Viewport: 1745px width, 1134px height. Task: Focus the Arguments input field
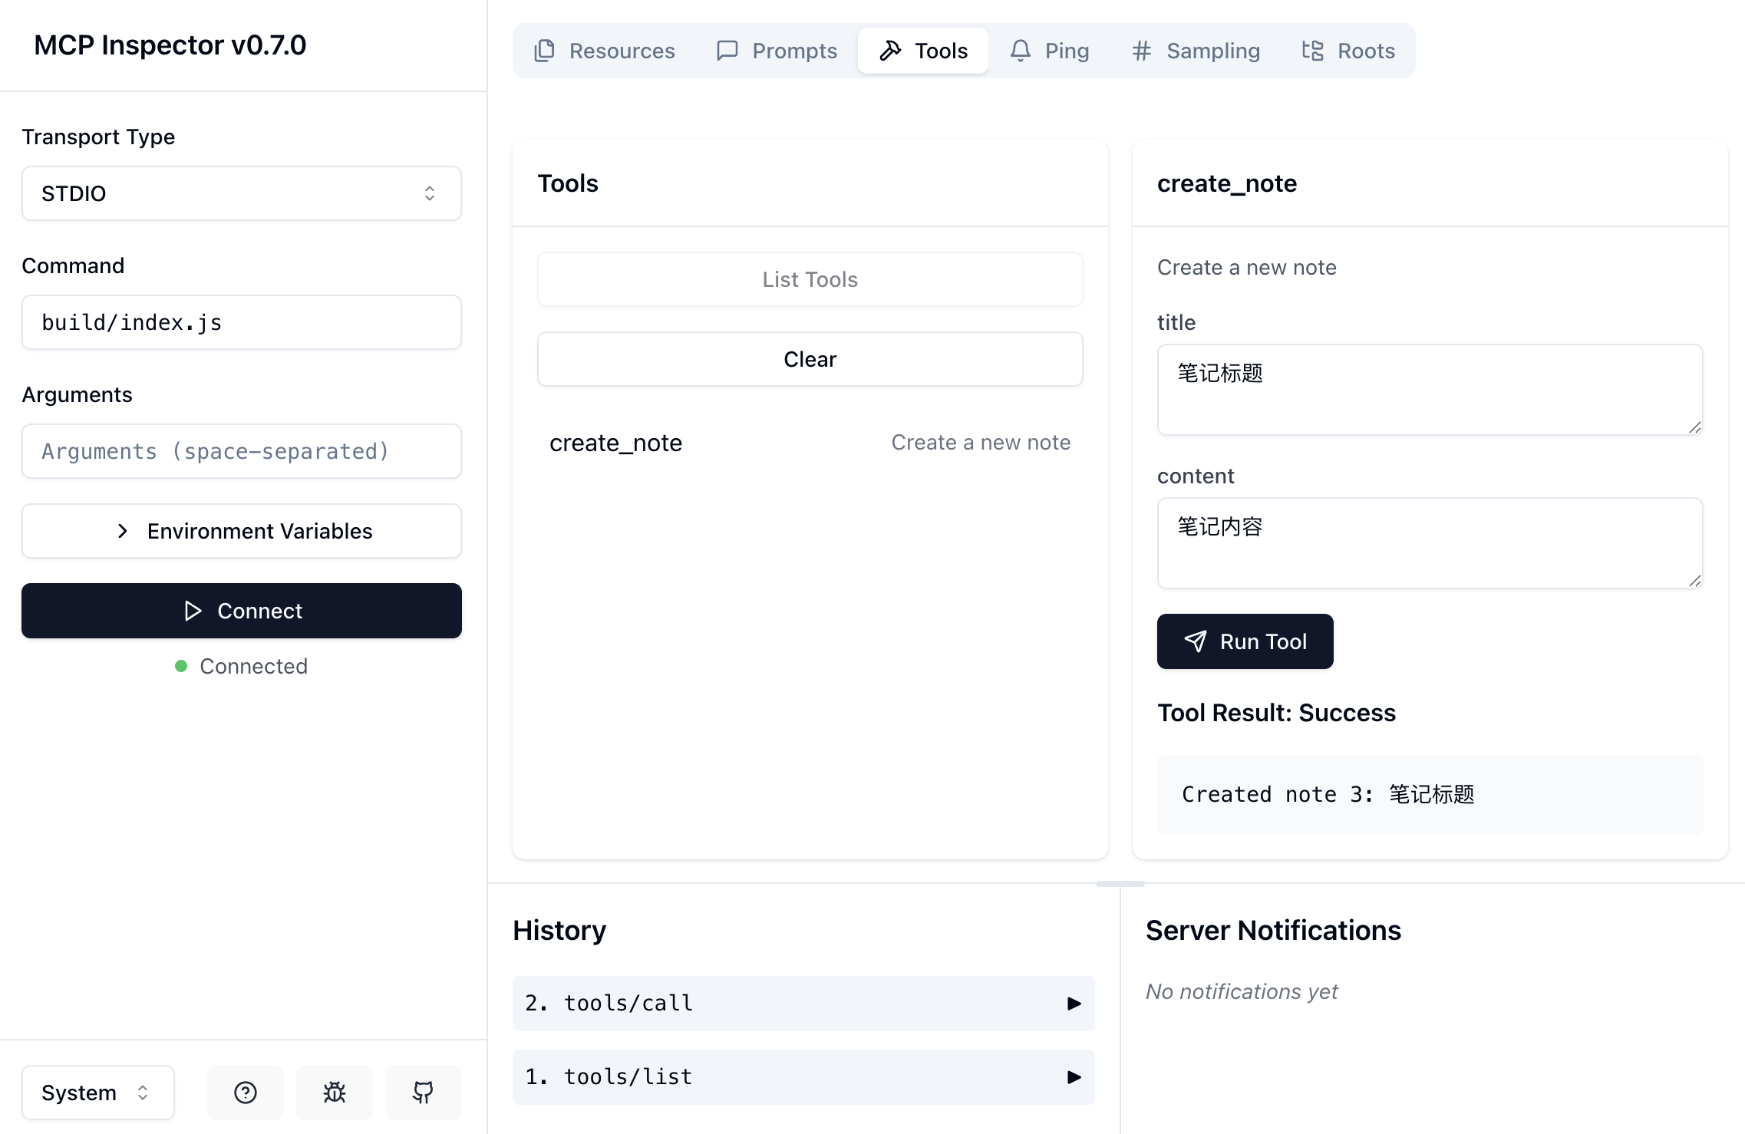tap(241, 451)
